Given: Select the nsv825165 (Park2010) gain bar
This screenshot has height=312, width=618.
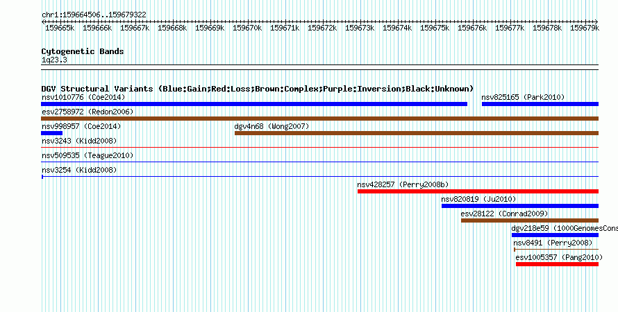Looking at the screenshot, I should pos(540,104).
